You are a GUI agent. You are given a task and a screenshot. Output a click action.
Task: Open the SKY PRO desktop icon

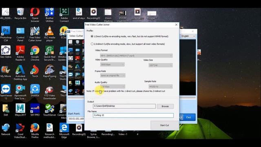click(x=35, y=110)
